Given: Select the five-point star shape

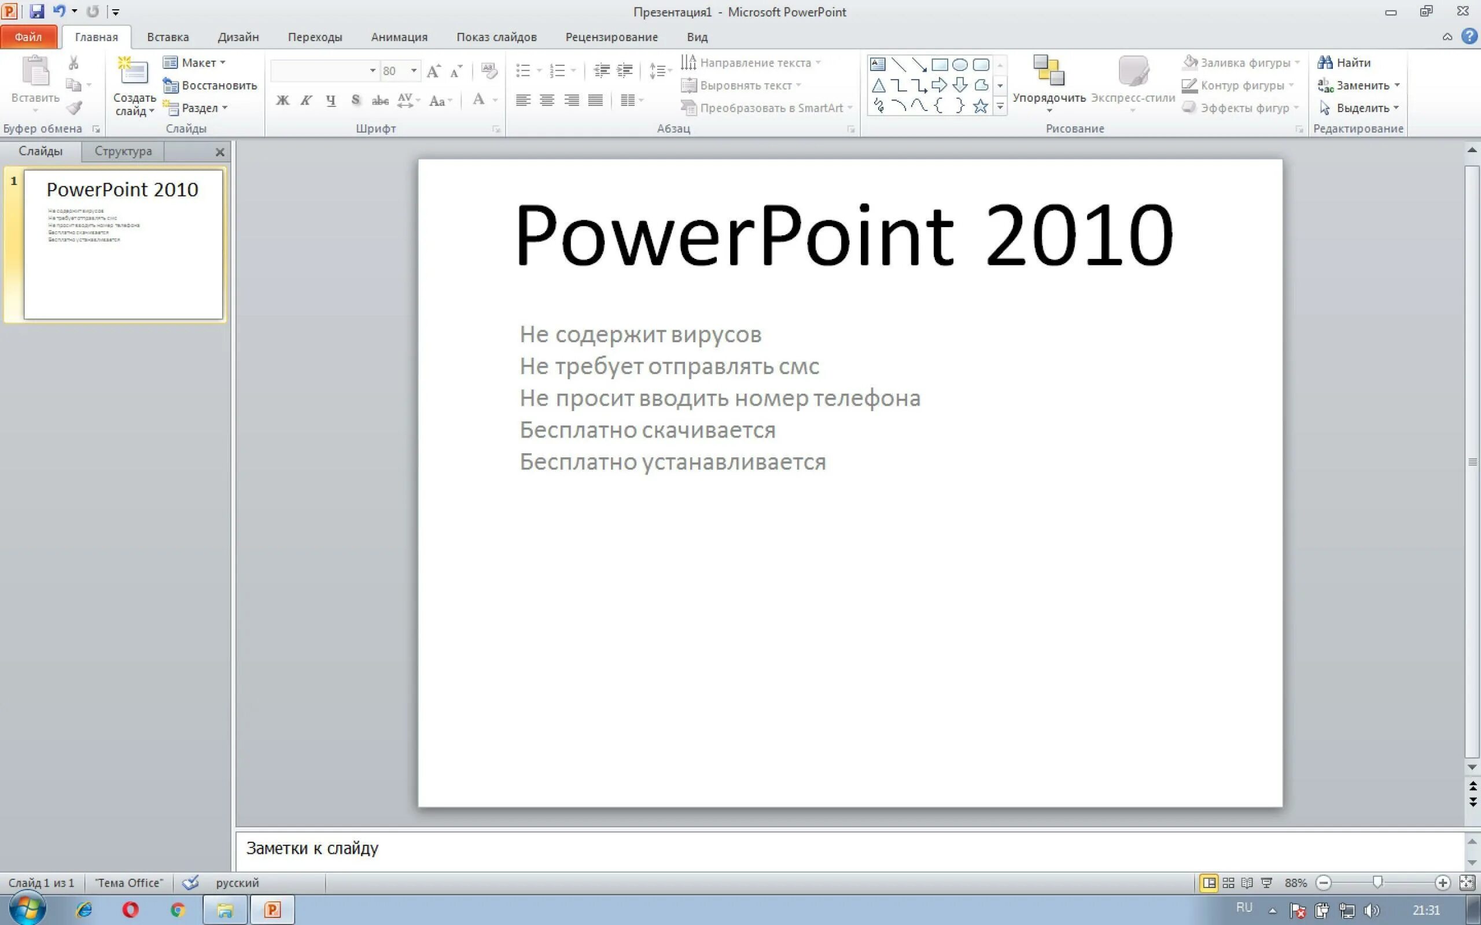Looking at the screenshot, I should (x=981, y=106).
